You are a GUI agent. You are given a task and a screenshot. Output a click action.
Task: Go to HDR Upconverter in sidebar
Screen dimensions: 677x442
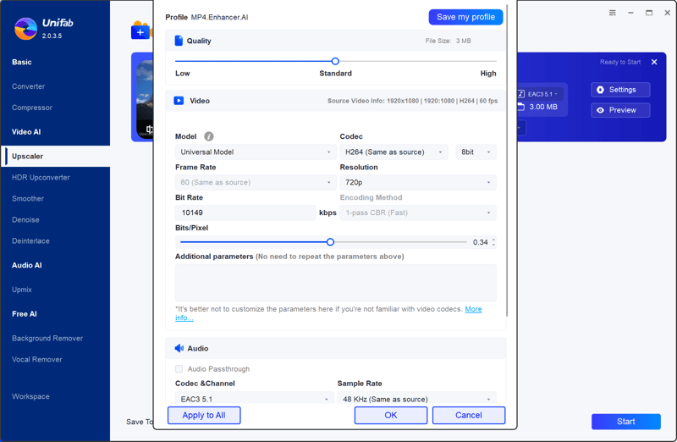point(41,178)
